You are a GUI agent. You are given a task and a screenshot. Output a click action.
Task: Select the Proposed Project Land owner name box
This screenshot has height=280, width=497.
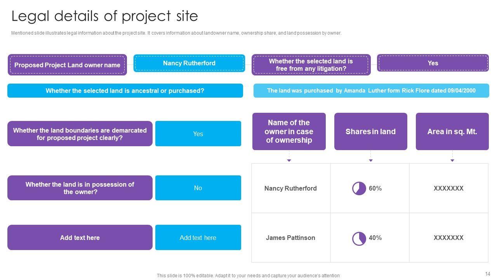click(67, 65)
